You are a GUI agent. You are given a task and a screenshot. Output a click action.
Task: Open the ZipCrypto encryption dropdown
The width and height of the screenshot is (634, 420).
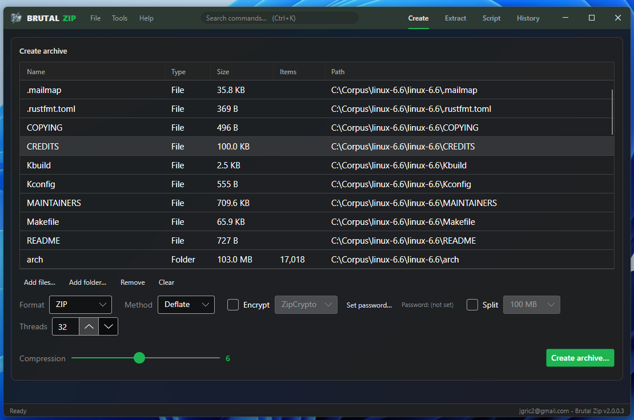tap(306, 305)
